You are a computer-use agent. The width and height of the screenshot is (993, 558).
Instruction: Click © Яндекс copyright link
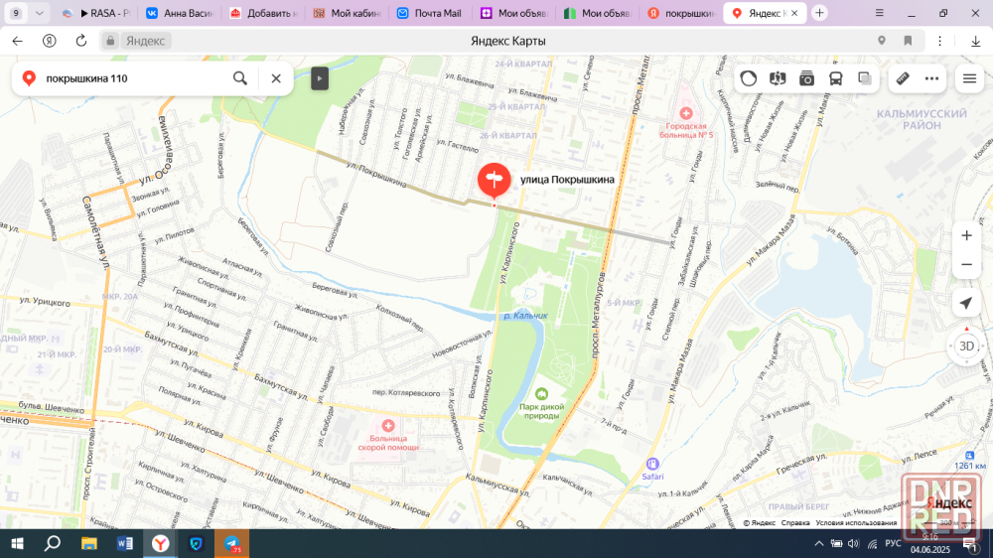(x=759, y=523)
